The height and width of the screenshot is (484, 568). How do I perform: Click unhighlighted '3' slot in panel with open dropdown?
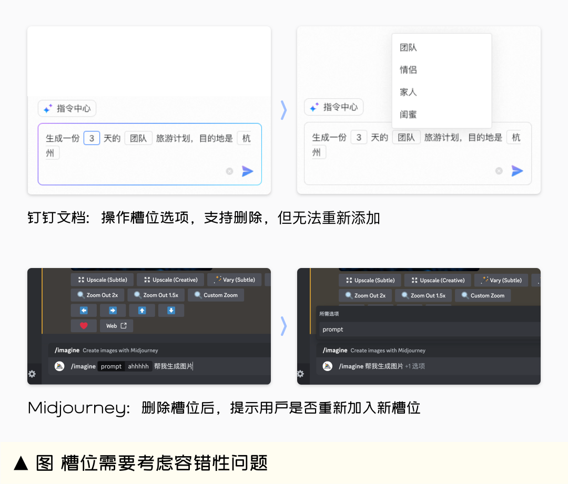pos(359,138)
